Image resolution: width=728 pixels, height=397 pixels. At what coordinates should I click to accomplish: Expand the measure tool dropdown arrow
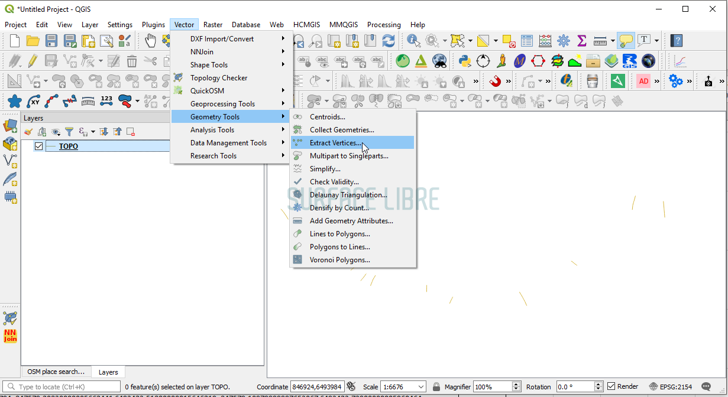[613, 41]
